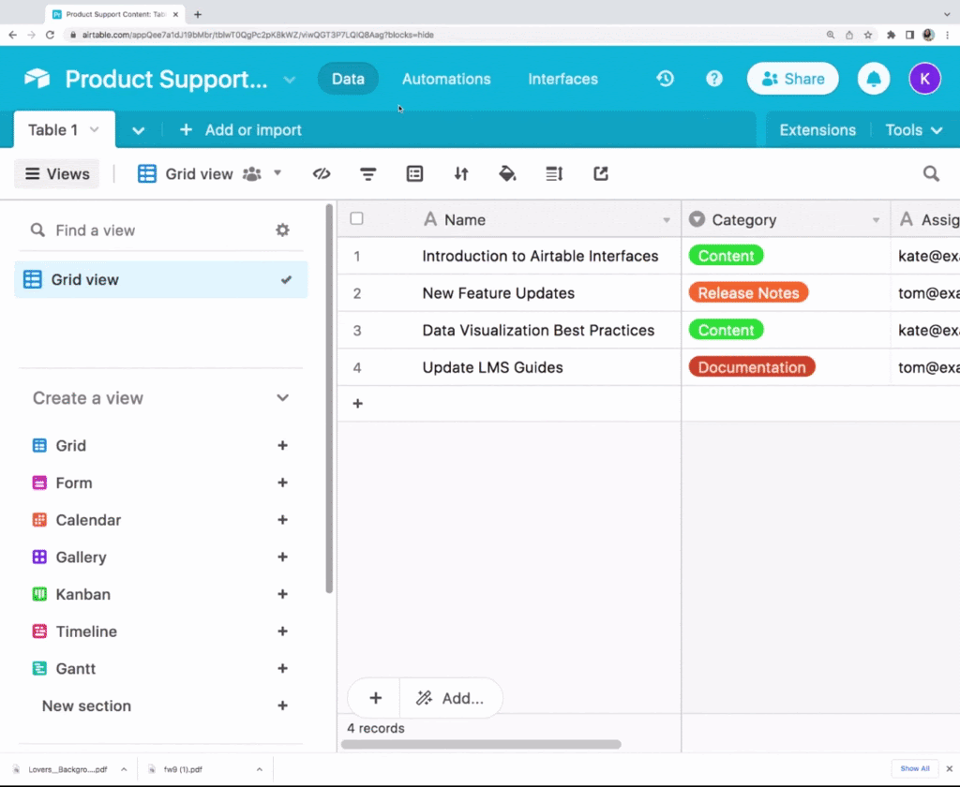Click the sidebar vertical scrollbar
The height and width of the screenshot is (787, 960).
[329, 398]
